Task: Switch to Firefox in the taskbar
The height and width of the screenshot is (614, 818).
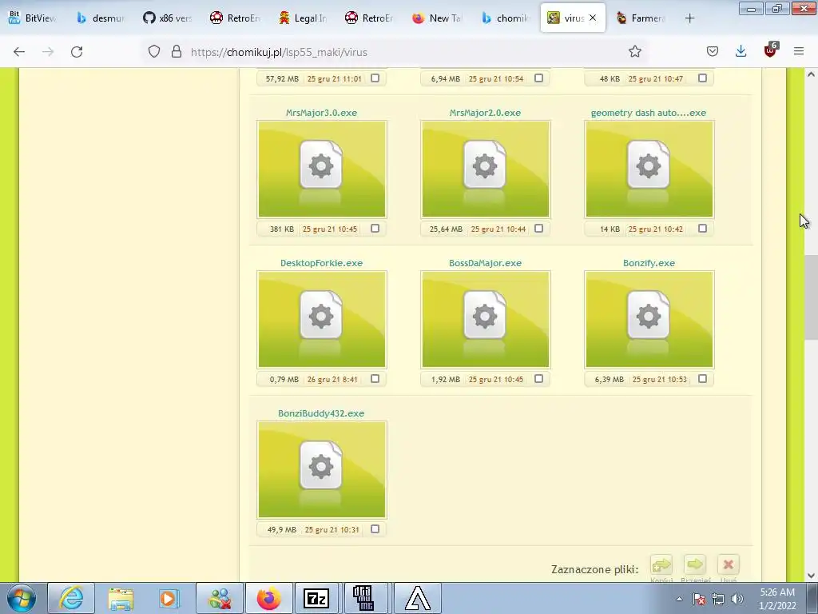Action: click(x=268, y=598)
